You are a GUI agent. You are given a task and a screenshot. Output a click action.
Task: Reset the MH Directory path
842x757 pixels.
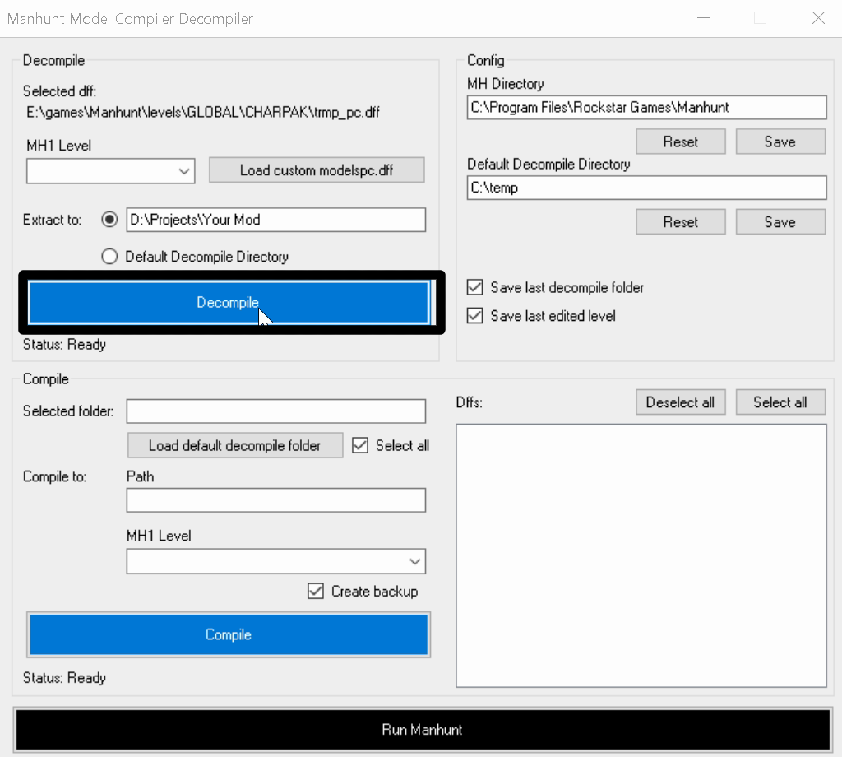point(680,142)
